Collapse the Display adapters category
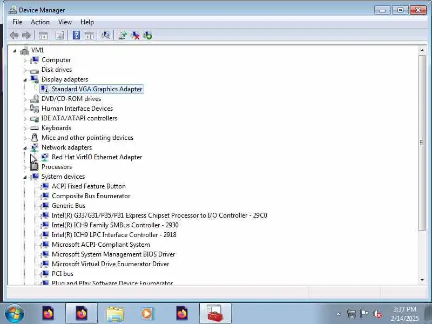Image resolution: width=432 pixels, height=324 pixels. coord(25,80)
